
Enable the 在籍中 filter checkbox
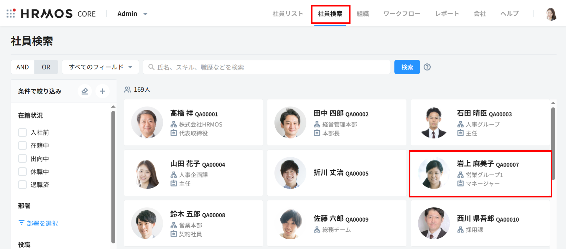(x=23, y=146)
